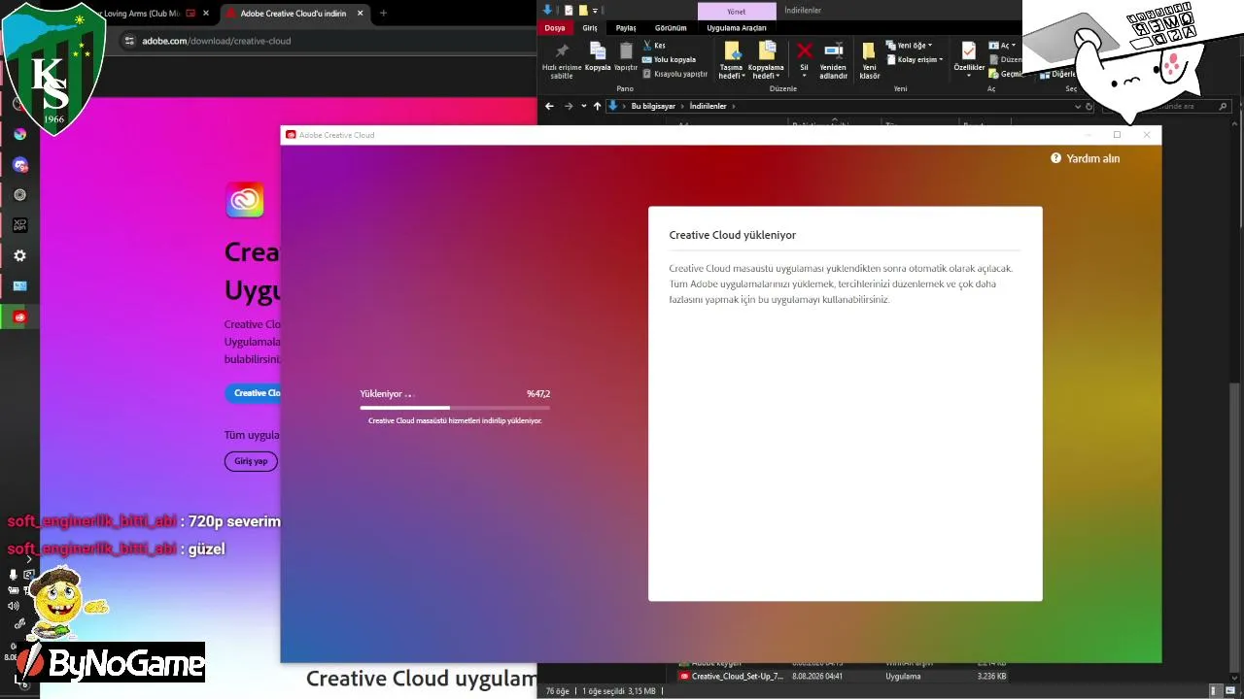Screen dimensions: 1244x699
Task: Click Kısayolu yapıştır in the ribbon
Action: click(x=675, y=74)
